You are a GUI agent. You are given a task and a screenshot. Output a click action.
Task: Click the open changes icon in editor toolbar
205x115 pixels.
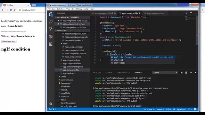(x=186, y=13)
